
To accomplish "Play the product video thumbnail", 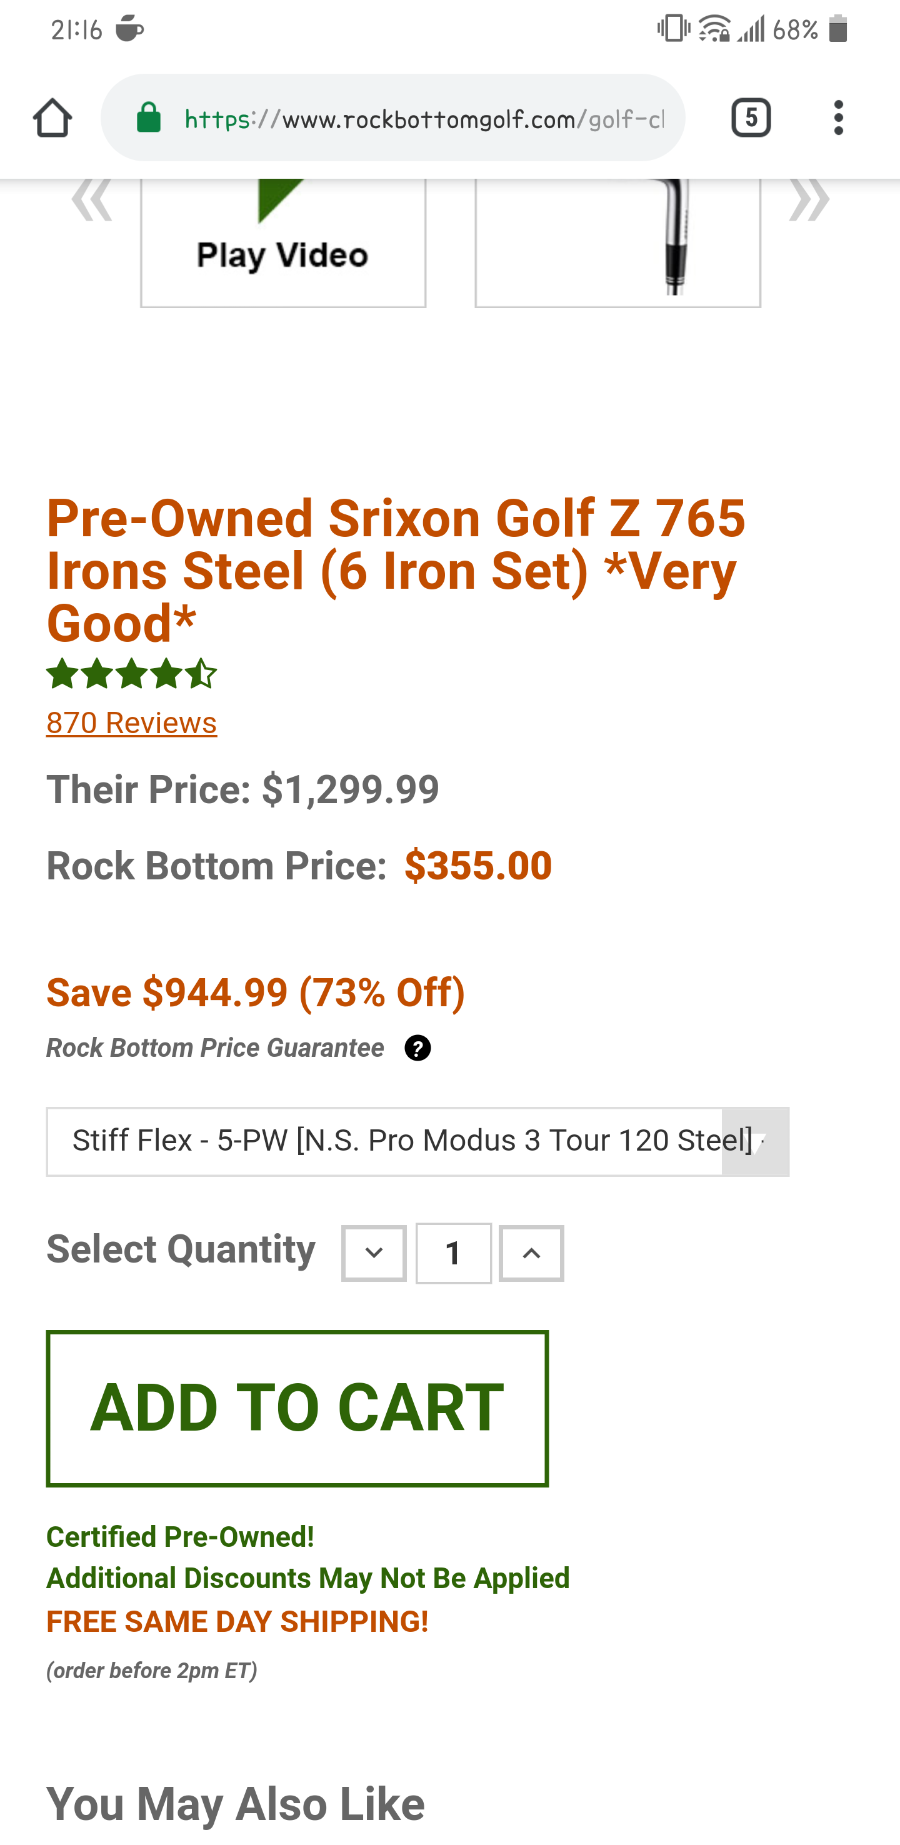I will click(x=283, y=242).
